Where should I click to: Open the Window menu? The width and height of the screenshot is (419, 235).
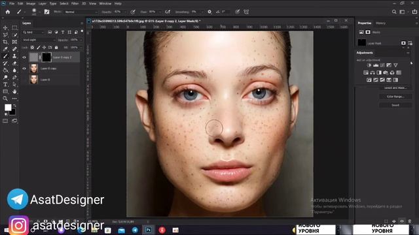tap(105, 4)
